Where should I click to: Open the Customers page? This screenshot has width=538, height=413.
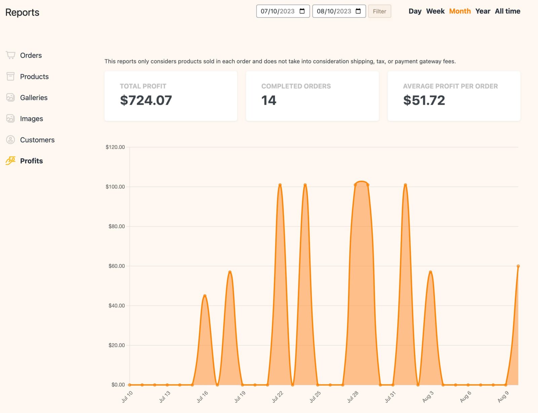tap(37, 140)
